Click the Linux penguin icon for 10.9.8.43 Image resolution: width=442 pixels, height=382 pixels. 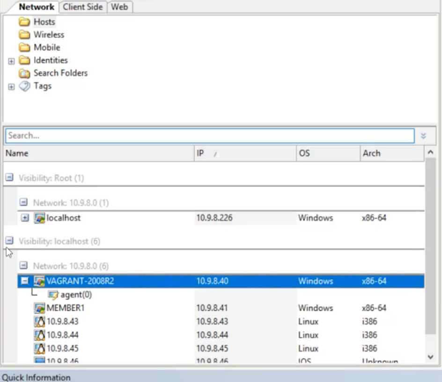click(x=39, y=322)
